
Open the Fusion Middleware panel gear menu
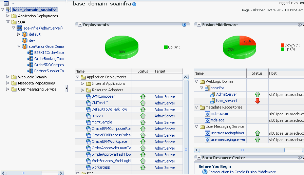tap(300, 25)
